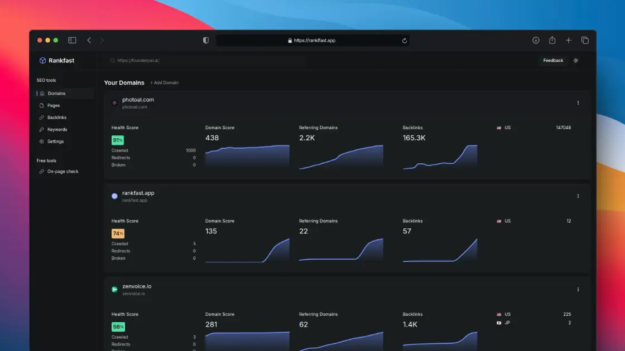Click the Feedback button
Screen dimensions: 625x351
(553, 61)
